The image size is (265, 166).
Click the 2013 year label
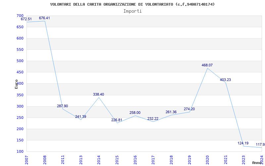81,160
